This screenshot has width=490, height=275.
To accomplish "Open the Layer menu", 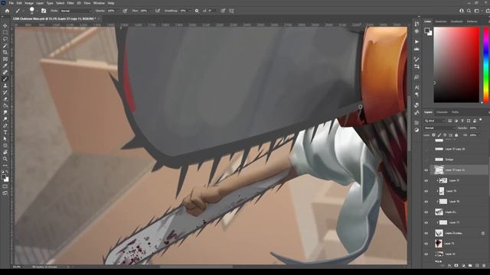I will click(x=40, y=3).
